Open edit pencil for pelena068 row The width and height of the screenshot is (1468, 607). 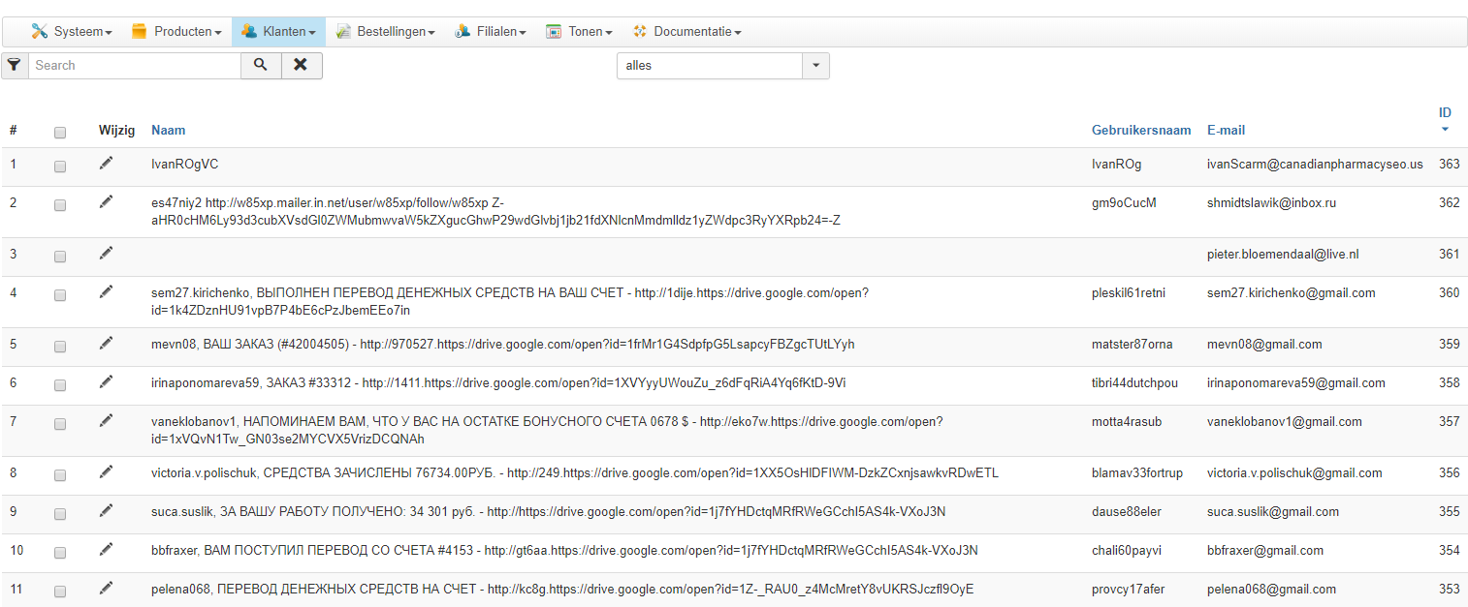click(106, 589)
